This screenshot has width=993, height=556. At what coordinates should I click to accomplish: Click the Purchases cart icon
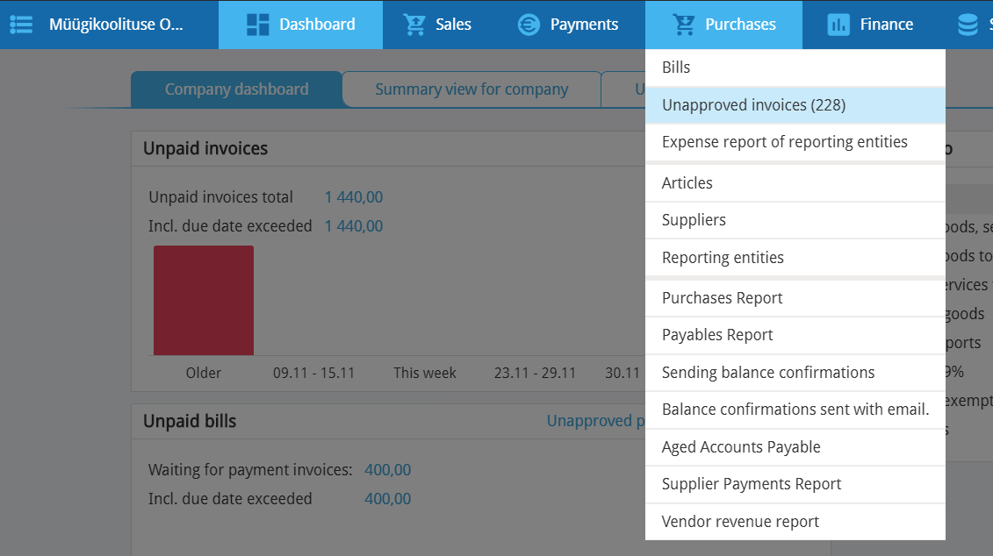(x=684, y=25)
